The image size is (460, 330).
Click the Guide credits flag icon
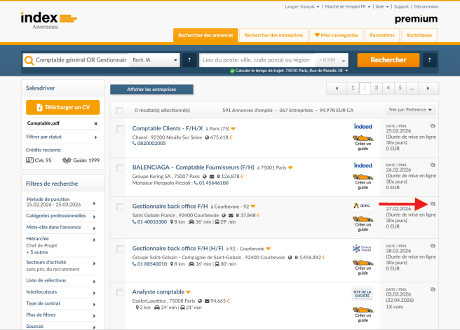click(67, 160)
